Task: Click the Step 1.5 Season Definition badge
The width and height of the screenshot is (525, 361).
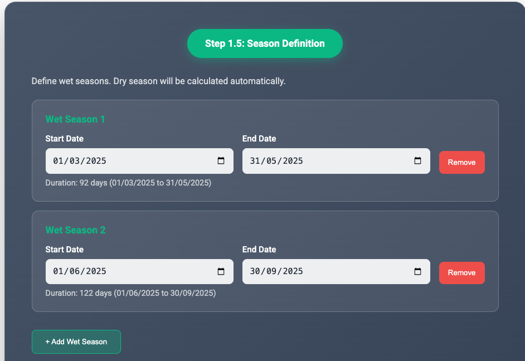Action: pos(265,43)
